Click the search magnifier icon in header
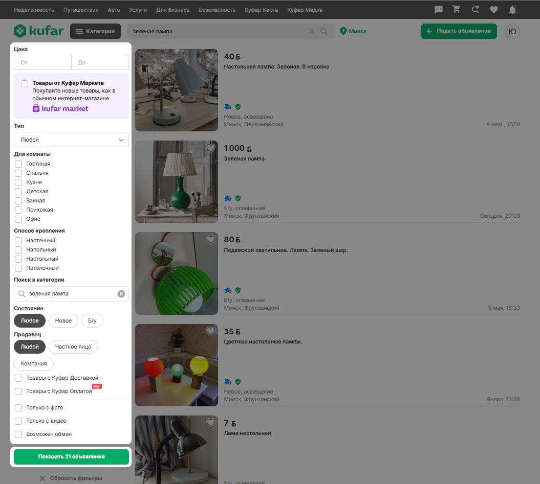 click(323, 31)
